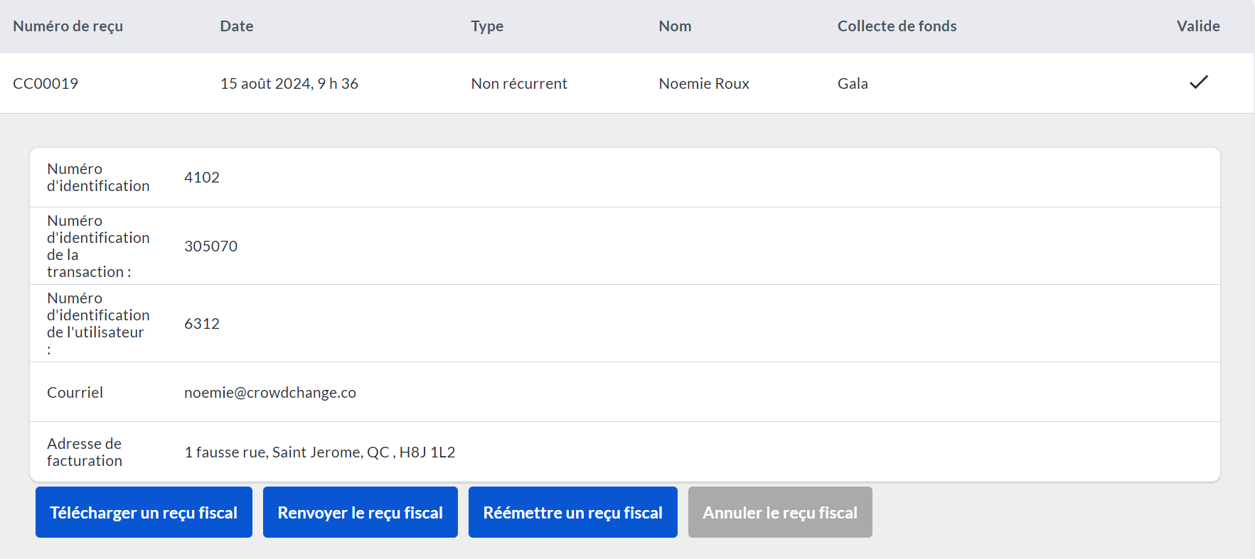Click the Valide checkmark icon
The image size is (1255, 559).
(1198, 82)
